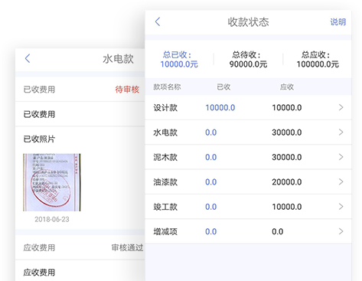
Task: Expand 泥木款 row chevron
Action: click(x=341, y=157)
